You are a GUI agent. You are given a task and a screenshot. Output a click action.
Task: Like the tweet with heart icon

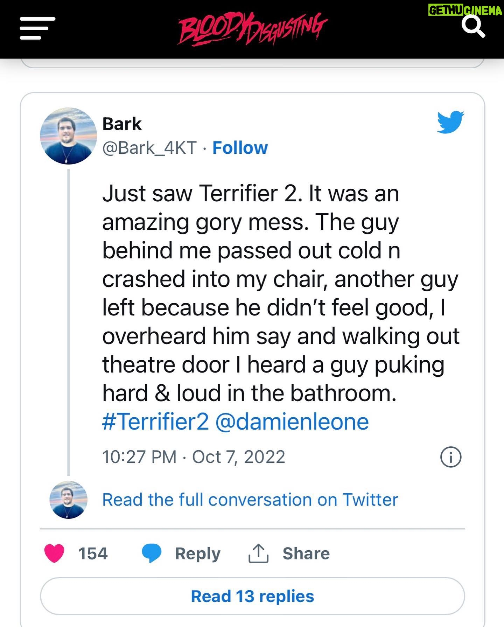[55, 553]
